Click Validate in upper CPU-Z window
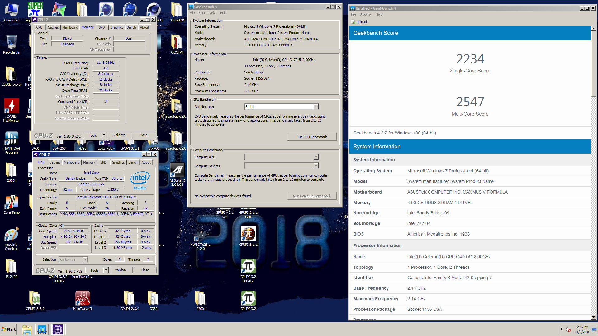This screenshot has width=598, height=336. 119,135
